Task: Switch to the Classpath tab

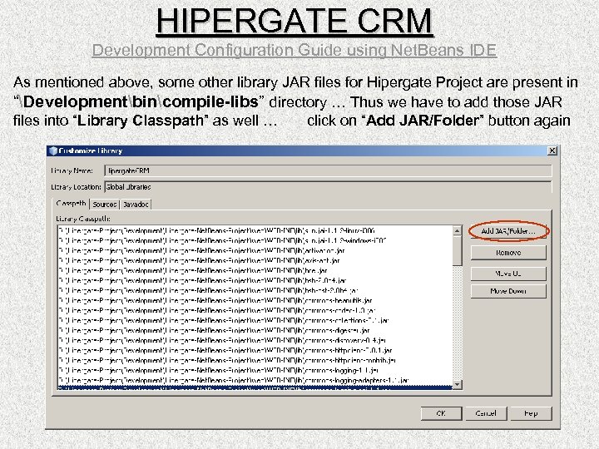Action: point(71,204)
